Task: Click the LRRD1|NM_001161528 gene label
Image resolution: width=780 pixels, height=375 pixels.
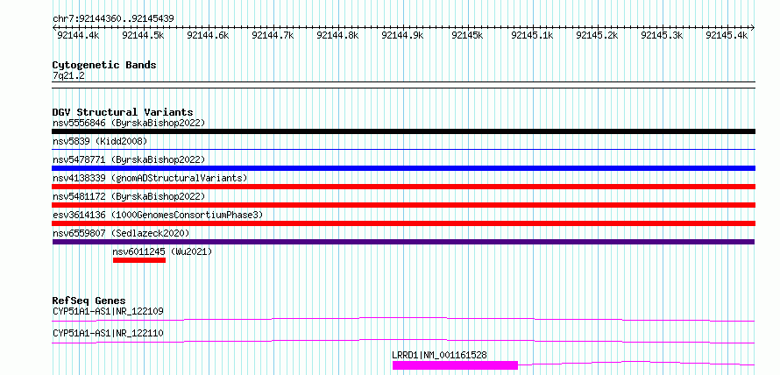Action: click(439, 355)
